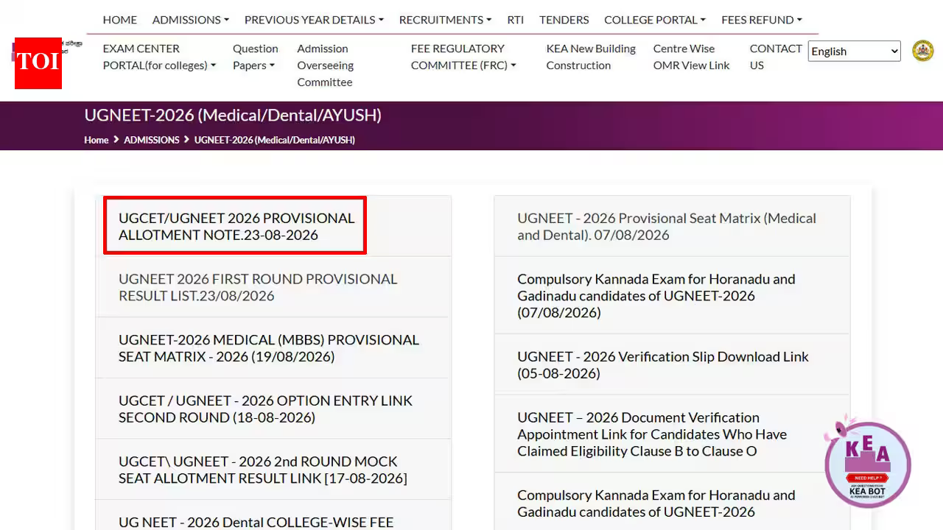
Task: Expand the FEES REFUND menu
Action: 762,20
